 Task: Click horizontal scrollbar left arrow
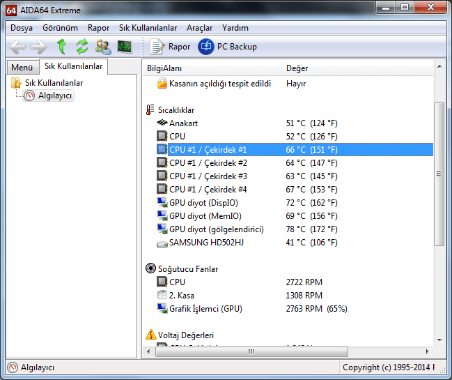(148, 351)
